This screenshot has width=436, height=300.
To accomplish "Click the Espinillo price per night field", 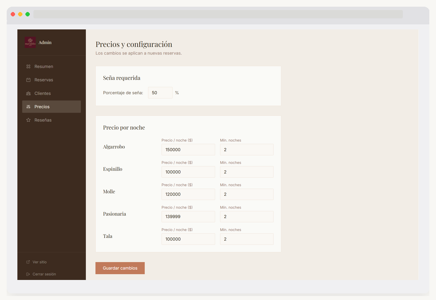I will tap(188, 172).
